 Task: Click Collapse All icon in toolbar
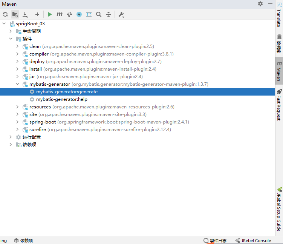(x=109, y=14)
